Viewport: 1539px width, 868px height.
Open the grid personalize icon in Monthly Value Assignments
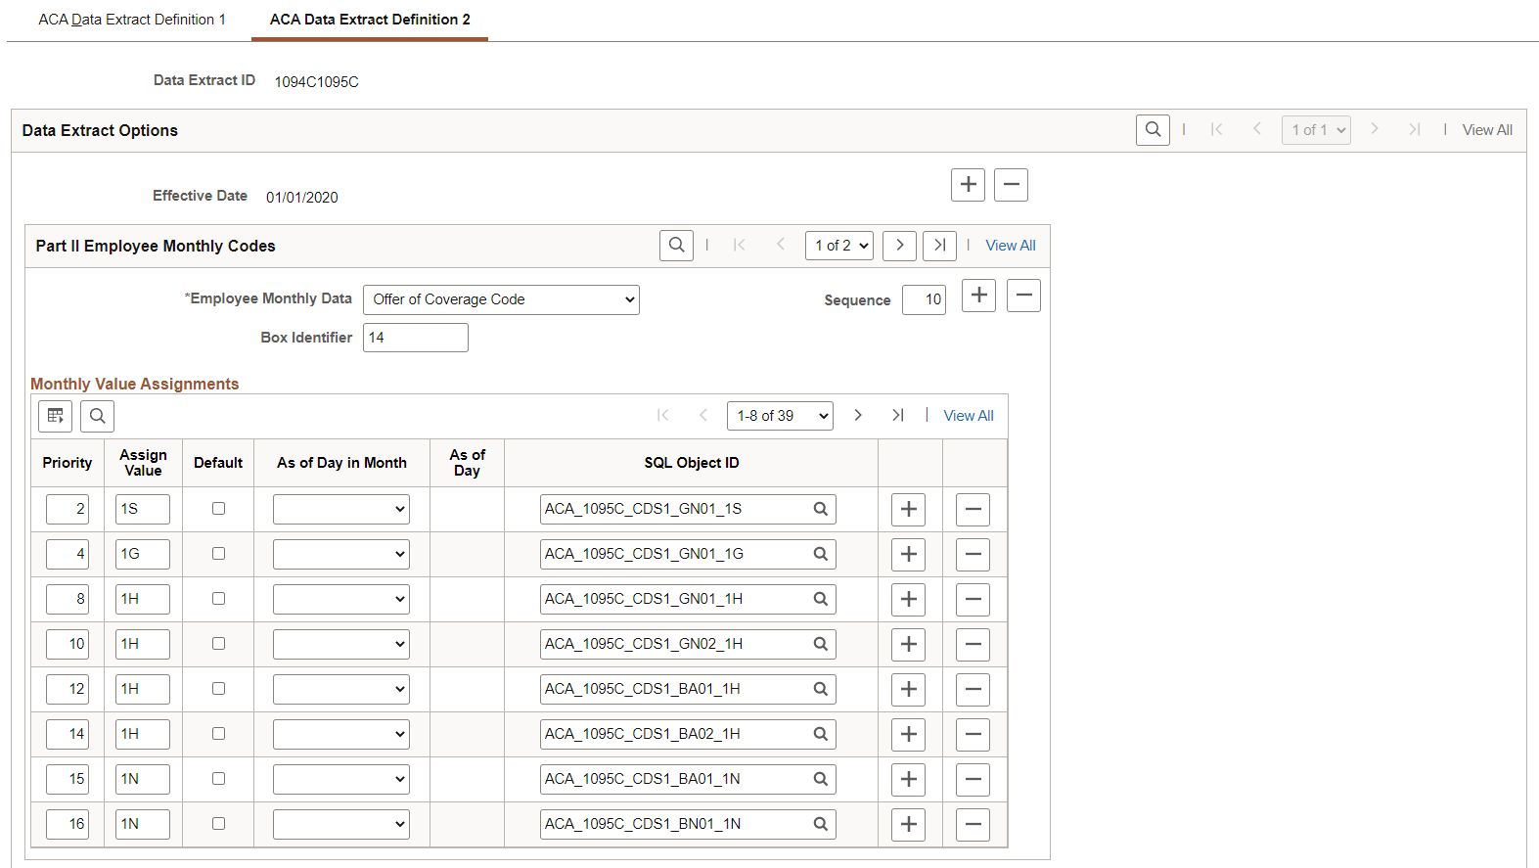[56, 416]
